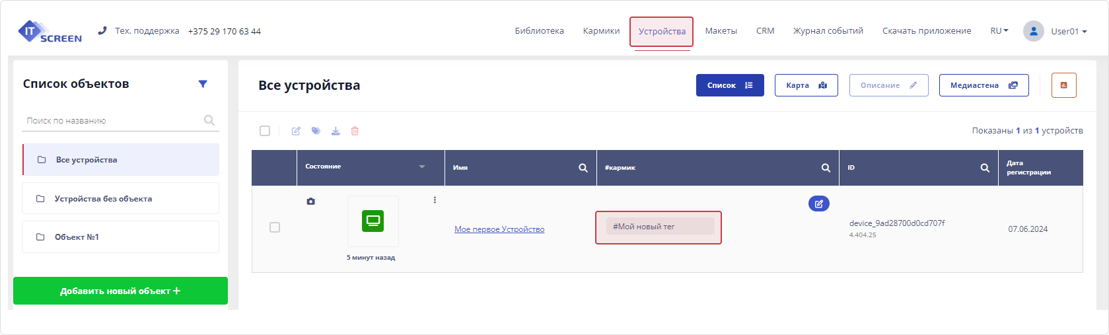Switch to Список view
Image resolution: width=1109 pixels, height=335 pixels.
tap(730, 85)
